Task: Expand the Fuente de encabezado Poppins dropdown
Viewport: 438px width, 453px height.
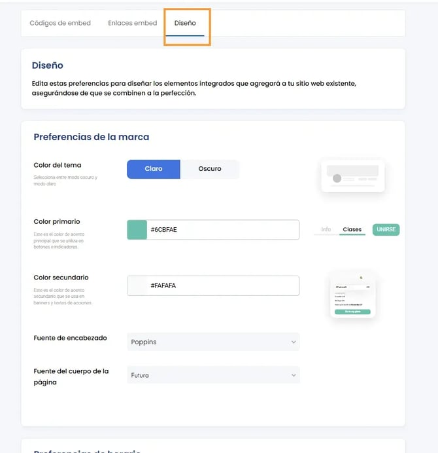Action: click(213, 342)
